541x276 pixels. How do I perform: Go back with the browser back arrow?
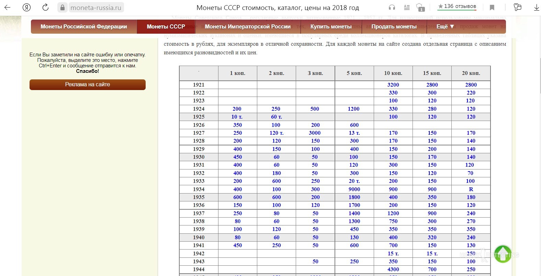point(7,7)
